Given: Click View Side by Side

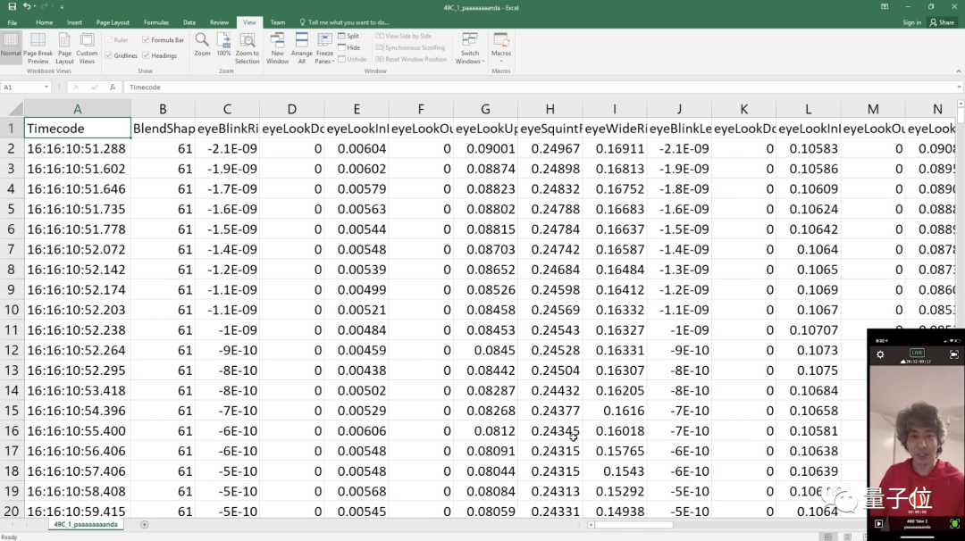Looking at the screenshot, I should pyautogui.click(x=404, y=37).
